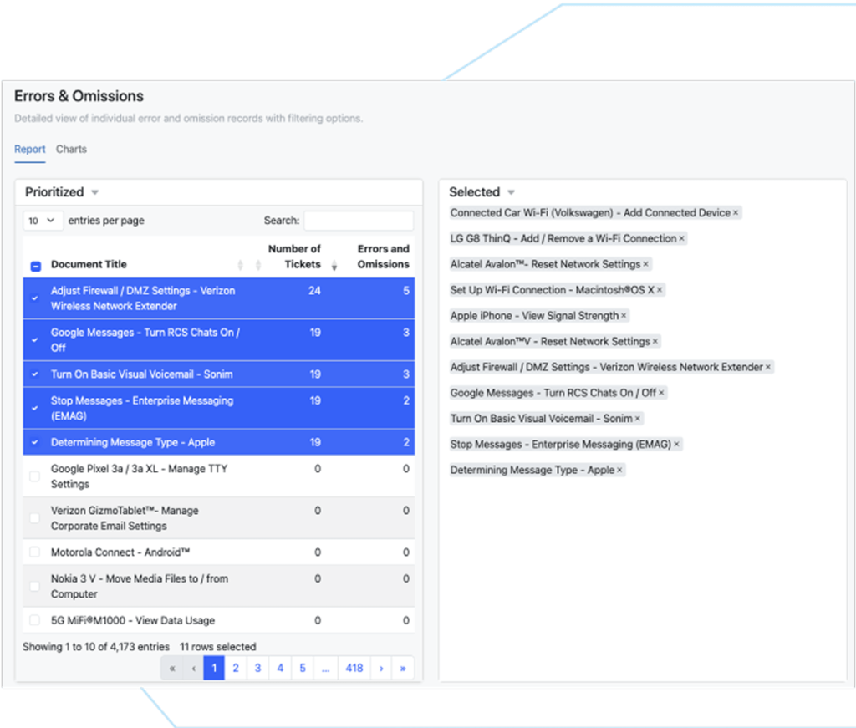This screenshot has width=856, height=728.
Task: Remove Set Up Wi-Fi Connection Macintosh tag
Action: pyautogui.click(x=660, y=290)
